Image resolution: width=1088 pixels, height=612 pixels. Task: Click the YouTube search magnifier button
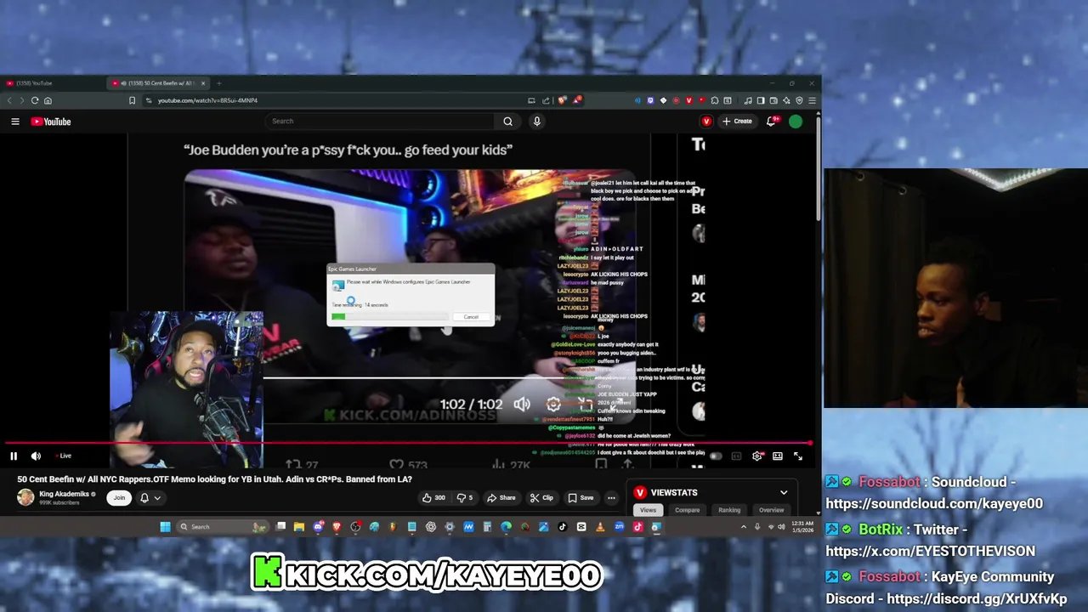click(x=508, y=122)
